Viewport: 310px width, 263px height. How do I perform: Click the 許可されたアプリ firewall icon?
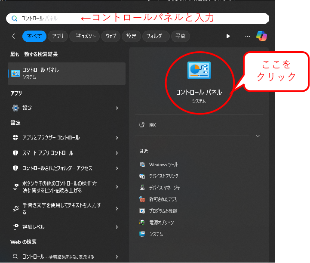(x=142, y=199)
